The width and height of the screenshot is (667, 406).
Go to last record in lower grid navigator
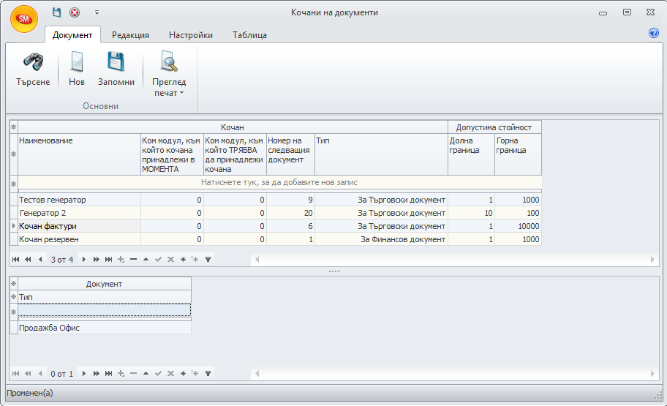(x=108, y=373)
